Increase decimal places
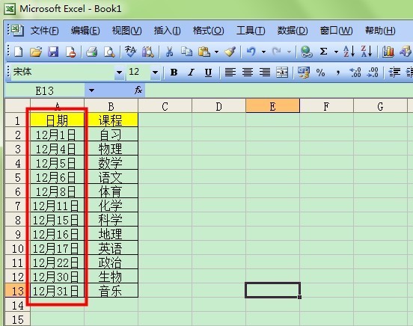This screenshot has width=413, height=326. coord(355,72)
